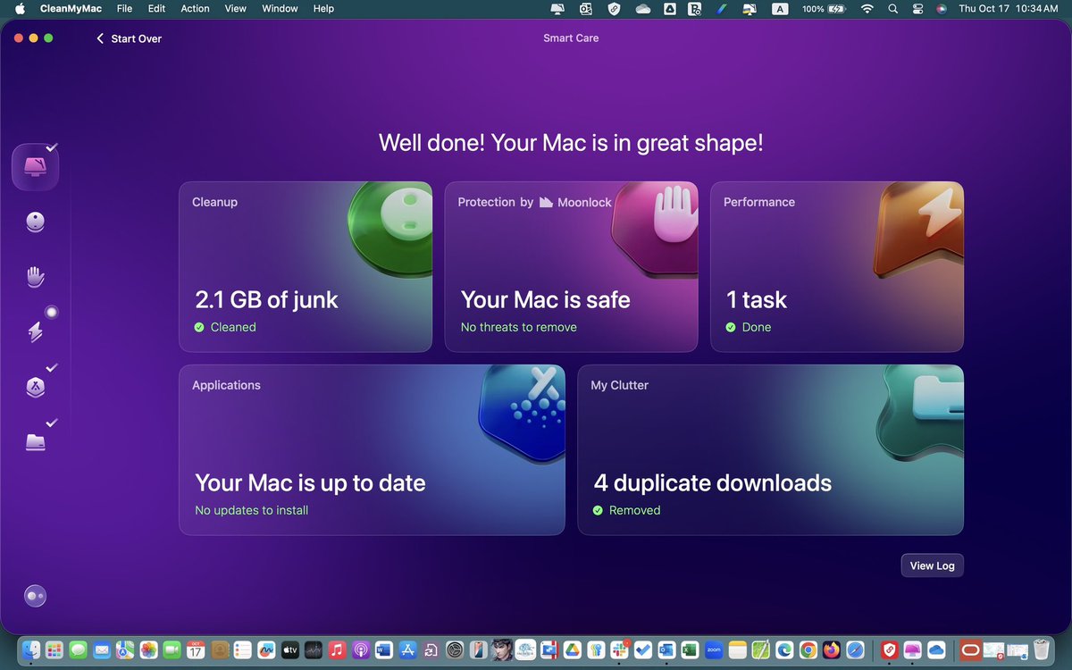Viewport: 1072px width, 670px height.
Task: Open FaceTime from the Dock
Action: (172, 649)
